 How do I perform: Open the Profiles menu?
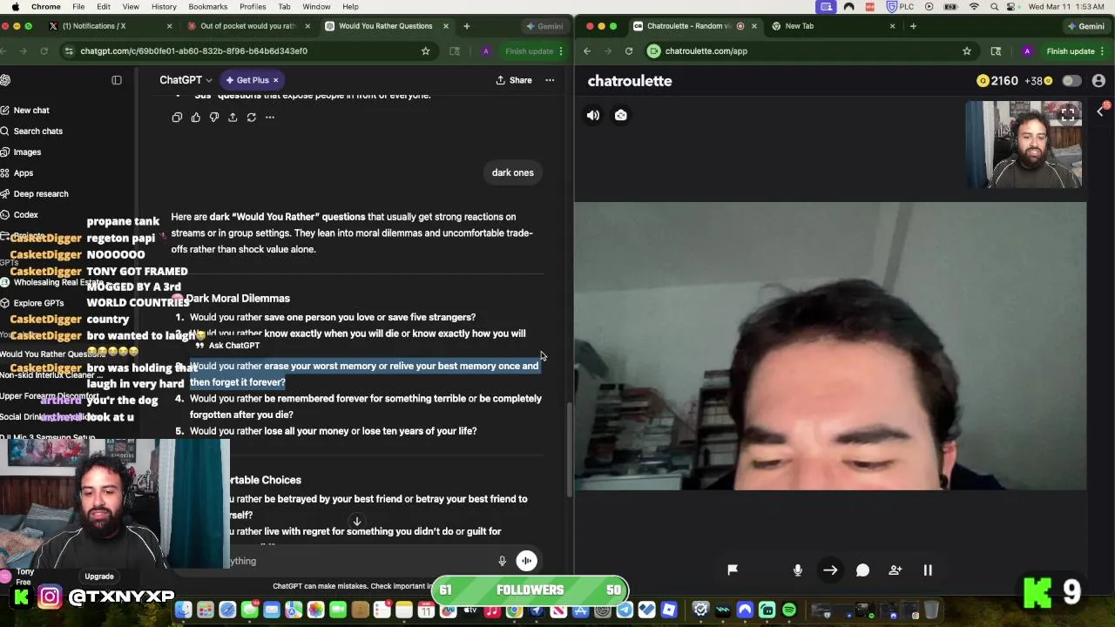point(253,7)
